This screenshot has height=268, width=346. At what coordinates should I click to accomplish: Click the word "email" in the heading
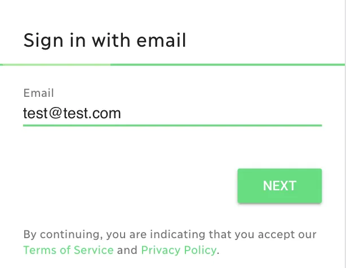pyautogui.click(x=163, y=41)
